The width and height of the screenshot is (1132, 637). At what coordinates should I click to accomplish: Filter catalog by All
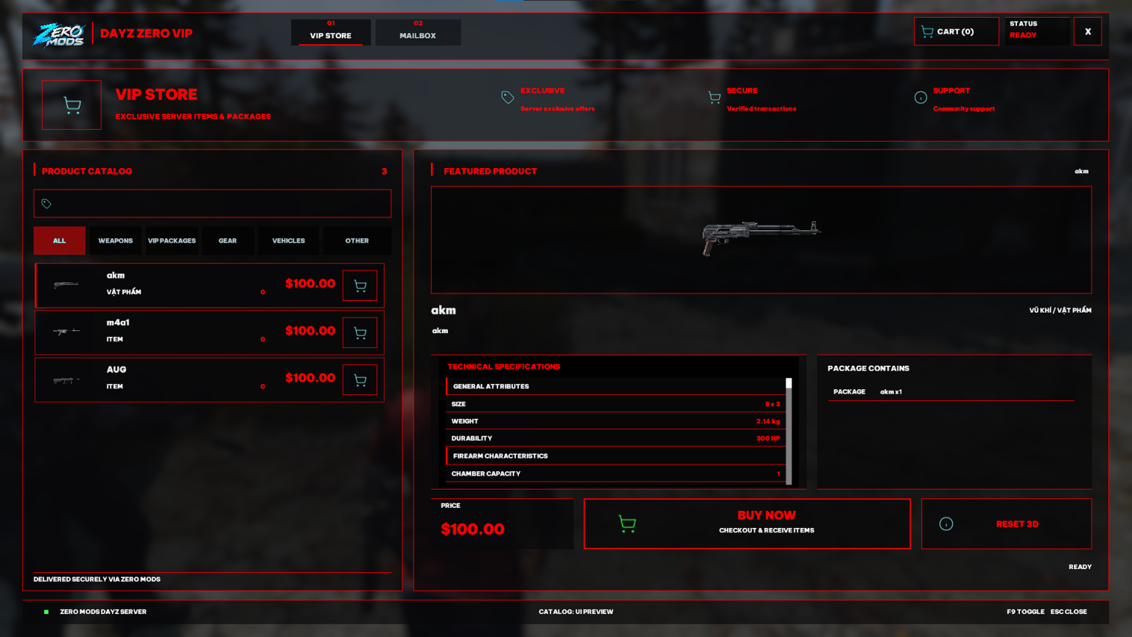coord(60,241)
